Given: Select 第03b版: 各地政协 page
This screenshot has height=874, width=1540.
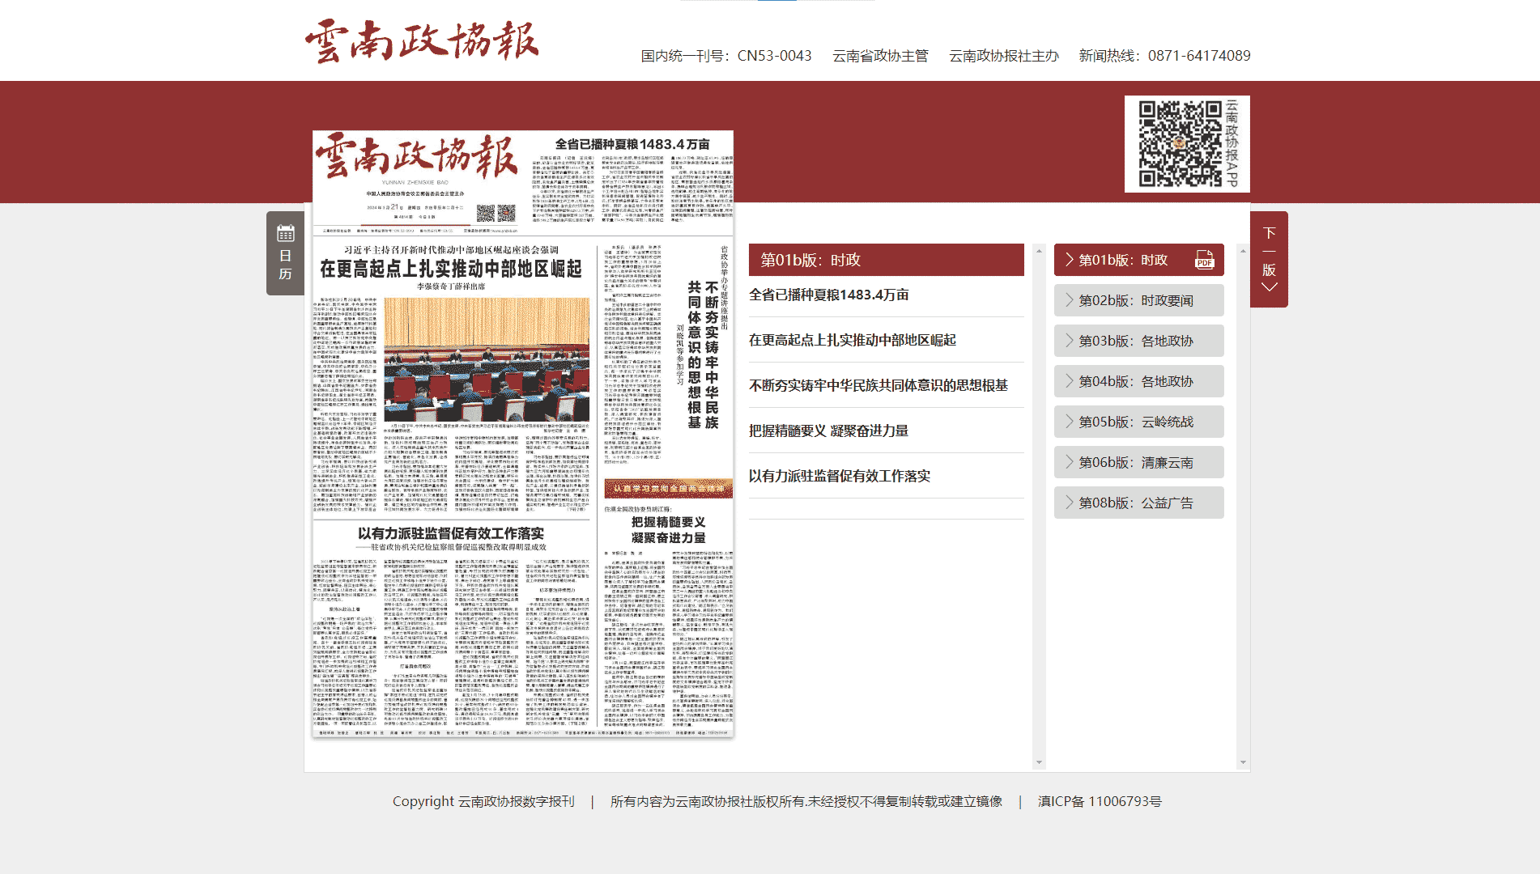Looking at the screenshot, I should tap(1138, 341).
